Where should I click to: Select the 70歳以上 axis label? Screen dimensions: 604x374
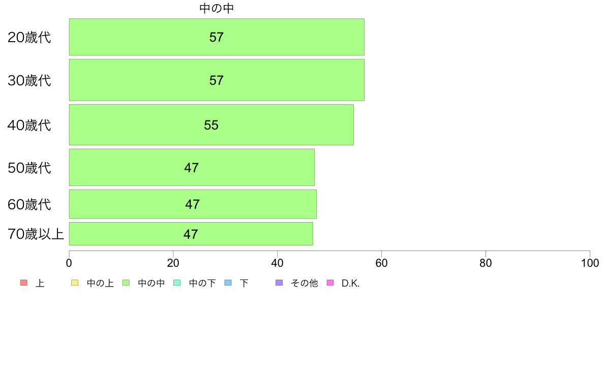[x=36, y=234]
